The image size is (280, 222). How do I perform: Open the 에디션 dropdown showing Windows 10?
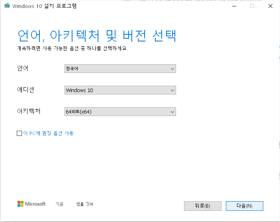120,90
